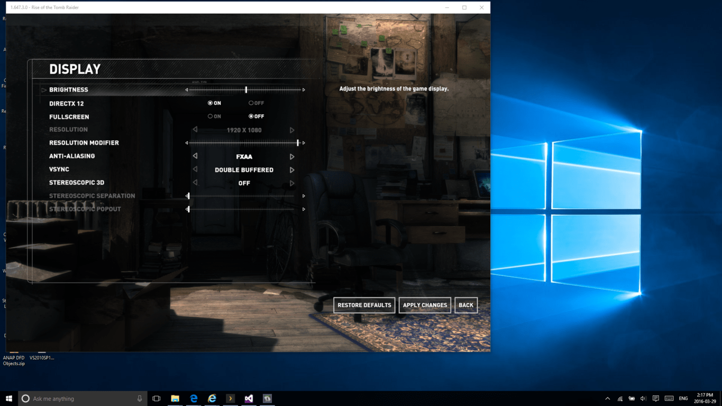
Task: Cycle VSync to the previous option
Action: [195, 170]
